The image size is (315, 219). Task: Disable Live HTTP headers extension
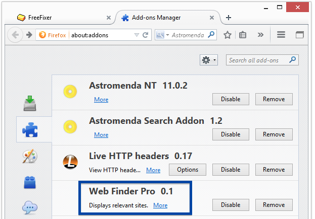coord(231,170)
